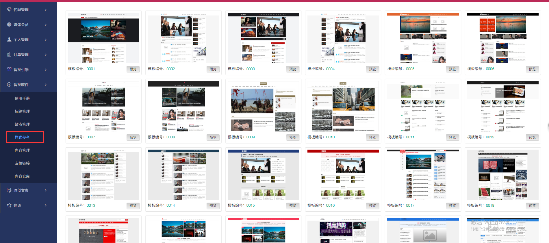The image size is (549, 243).
Task: Open thumbnail of template 0010
Action: [x=343, y=106]
